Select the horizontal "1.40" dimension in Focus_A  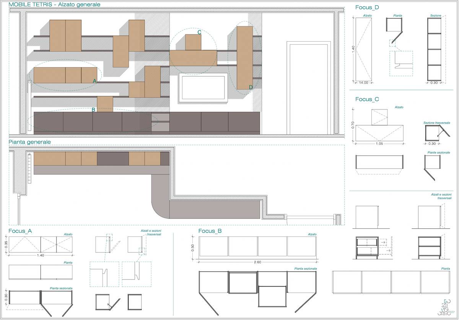[41, 256]
